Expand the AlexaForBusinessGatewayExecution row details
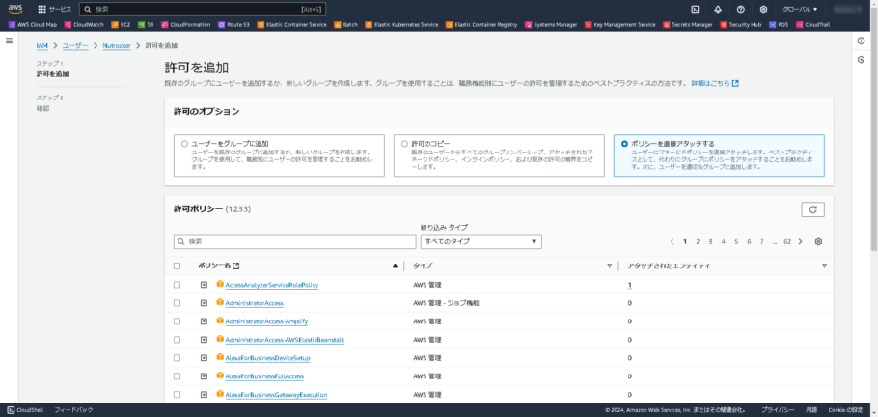This screenshot has width=878, height=417. pos(204,395)
